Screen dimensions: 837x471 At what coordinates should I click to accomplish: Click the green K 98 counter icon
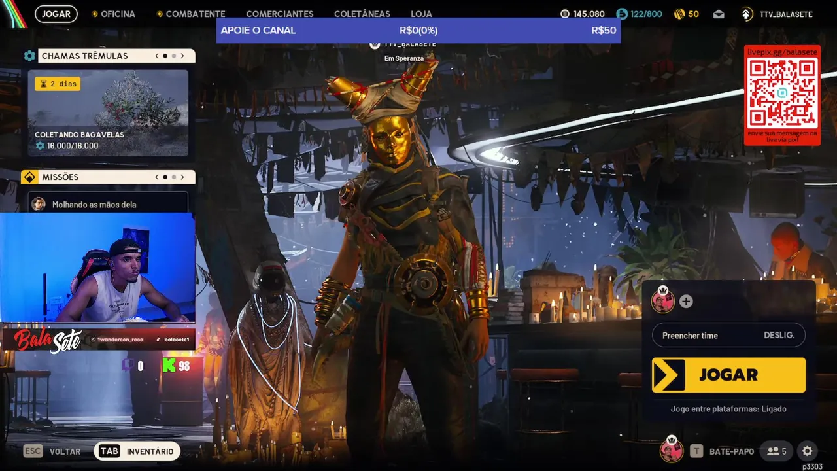pos(169,366)
